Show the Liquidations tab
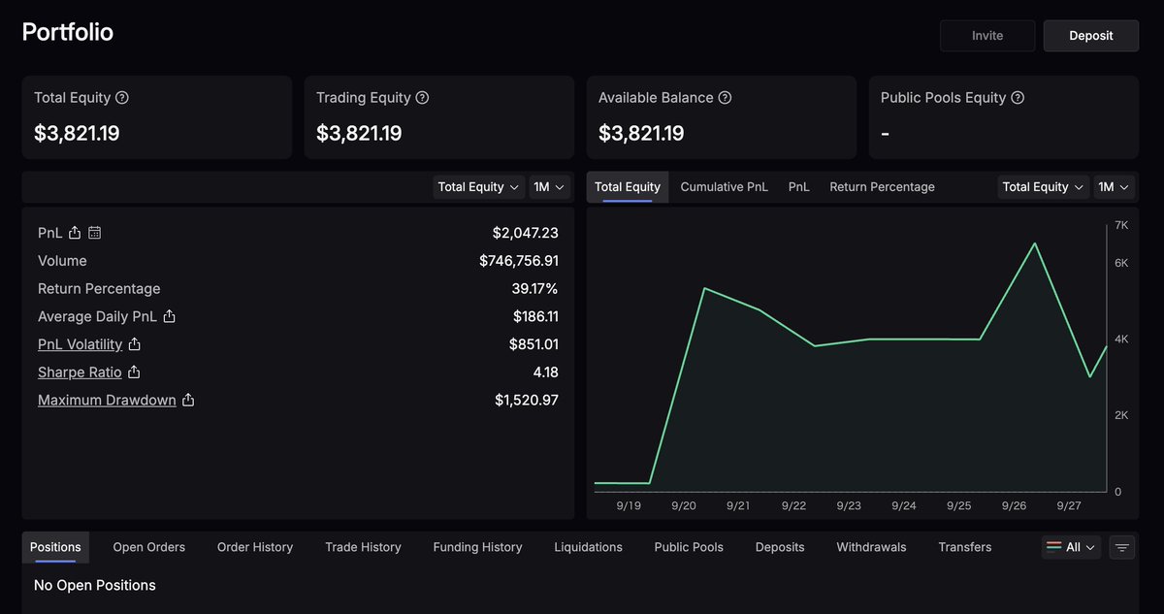 pyautogui.click(x=589, y=547)
